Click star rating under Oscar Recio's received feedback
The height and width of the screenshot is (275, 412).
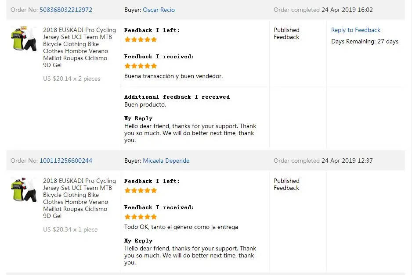tap(141, 66)
